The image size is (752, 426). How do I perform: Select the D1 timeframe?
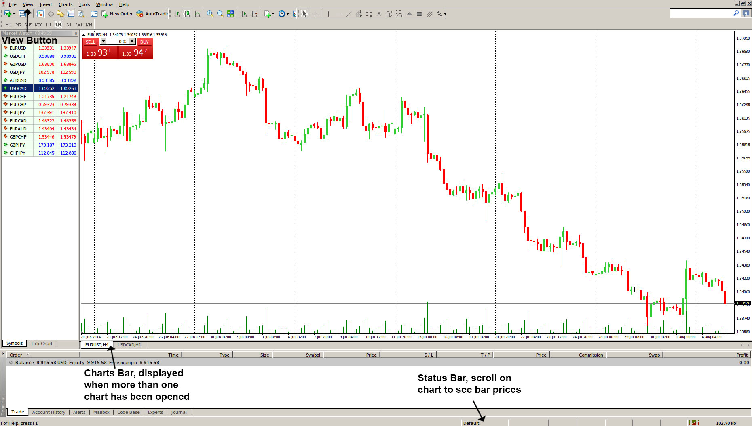[x=69, y=25]
